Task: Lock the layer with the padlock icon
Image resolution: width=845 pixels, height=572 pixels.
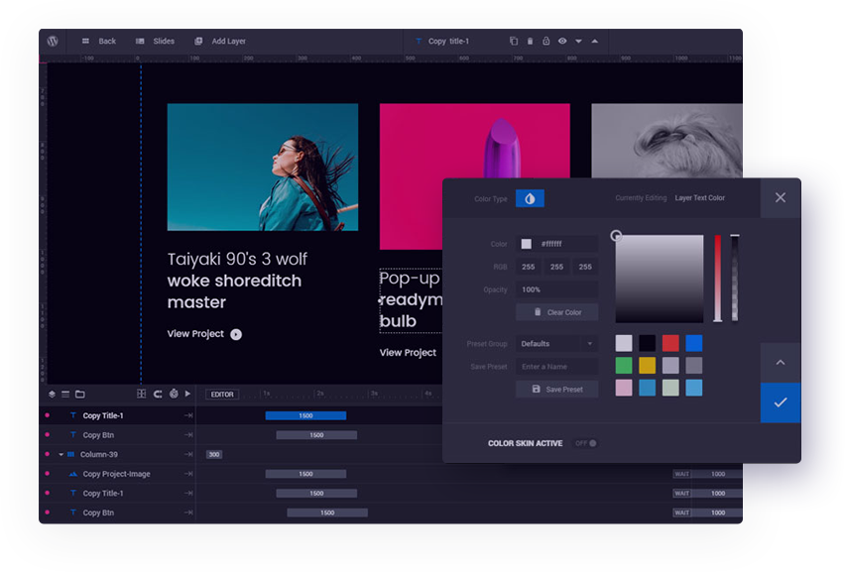Action: point(545,42)
